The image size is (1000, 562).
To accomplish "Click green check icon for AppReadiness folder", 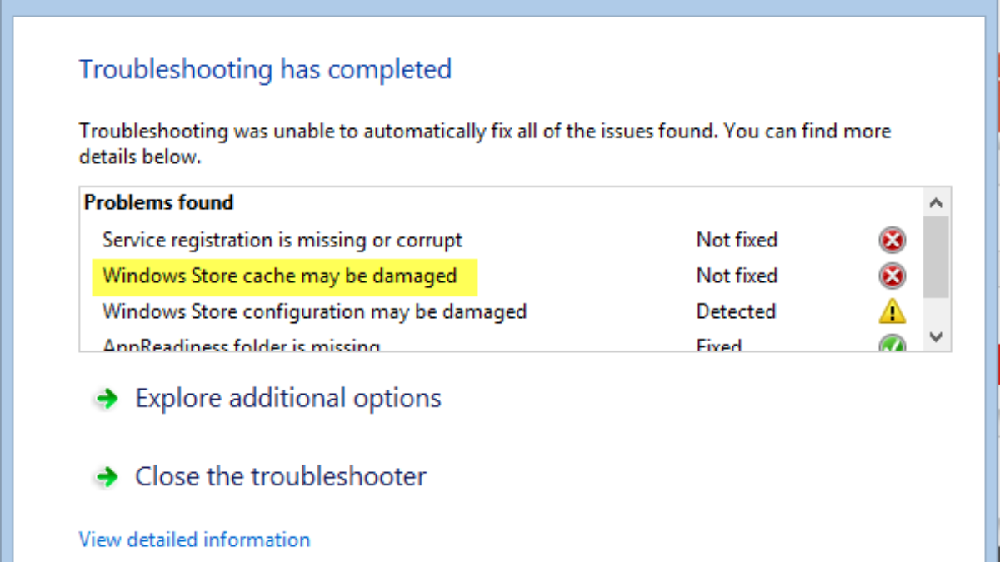I will click(x=892, y=345).
